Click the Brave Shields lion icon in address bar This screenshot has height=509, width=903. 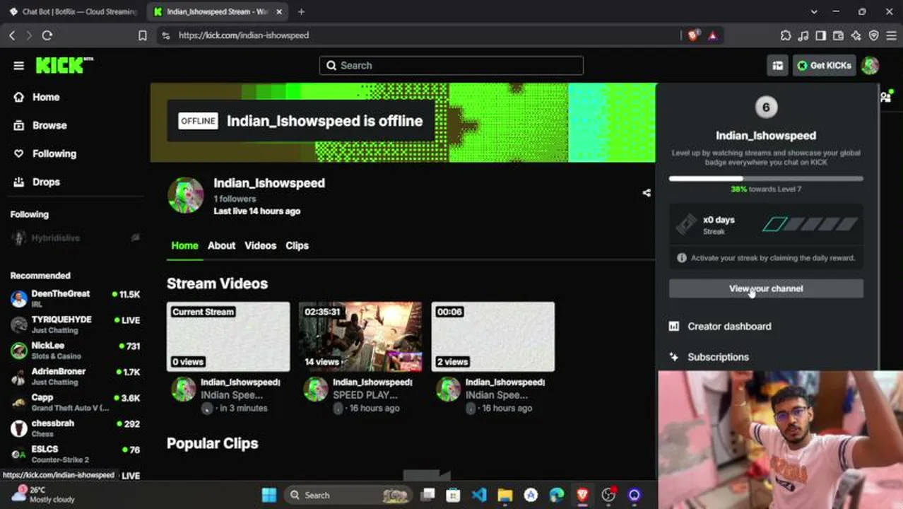coord(693,35)
